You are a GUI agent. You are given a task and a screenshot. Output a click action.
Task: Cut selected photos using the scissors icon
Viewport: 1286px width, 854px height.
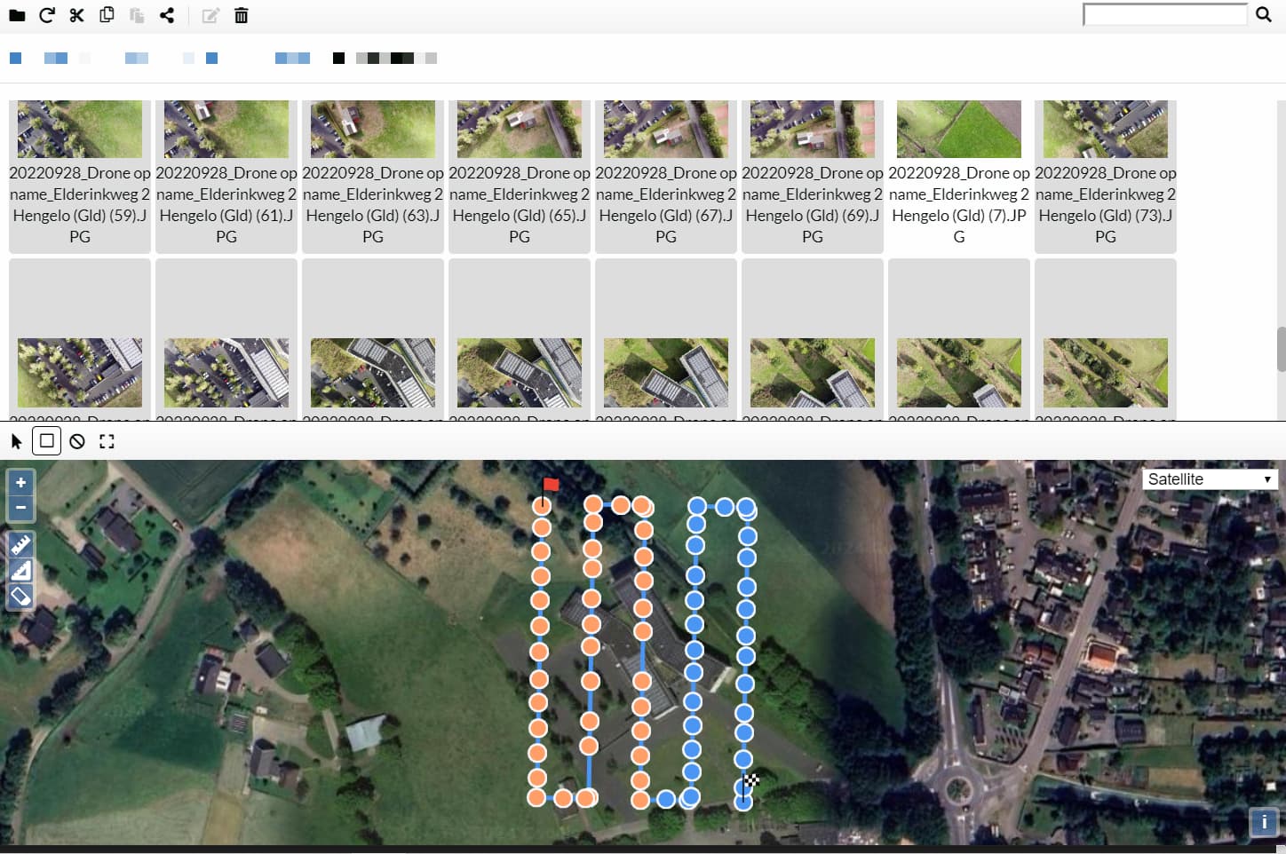pos(76,15)
